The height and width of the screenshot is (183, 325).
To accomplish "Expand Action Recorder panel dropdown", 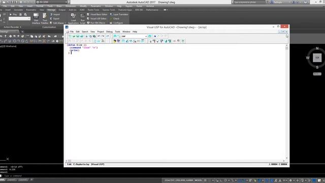I will click(20, 27).
